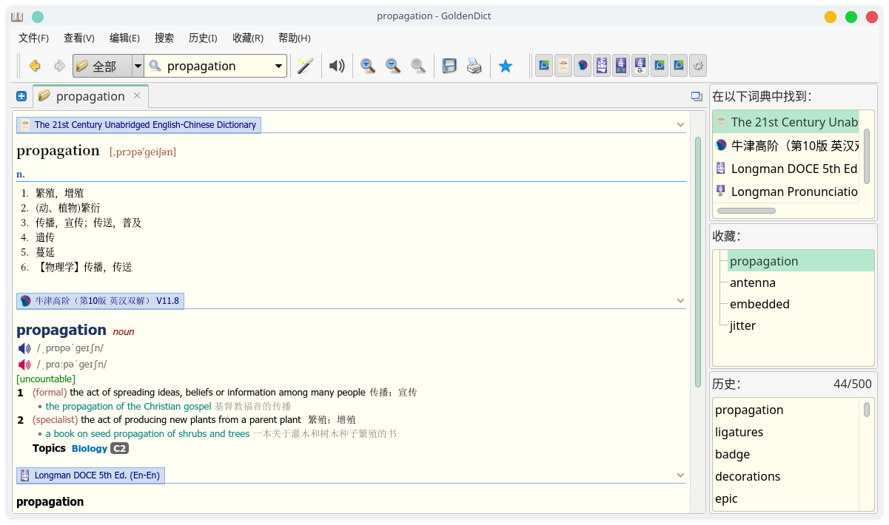889x525 pixels.
Task: Print the article with the printer icon
Action: click(x=474, y=66)
